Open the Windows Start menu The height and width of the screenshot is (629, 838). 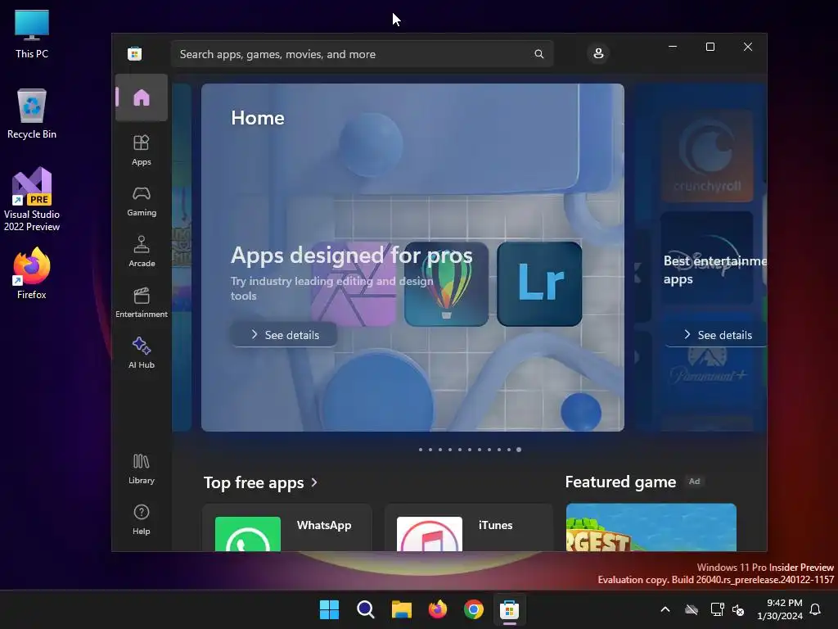(329, 609)
